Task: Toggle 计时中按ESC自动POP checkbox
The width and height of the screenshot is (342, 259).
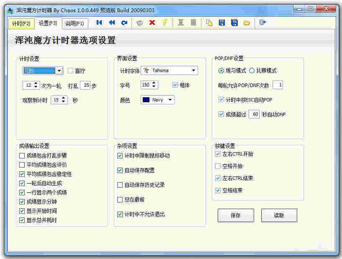Action: coord(221,100)
